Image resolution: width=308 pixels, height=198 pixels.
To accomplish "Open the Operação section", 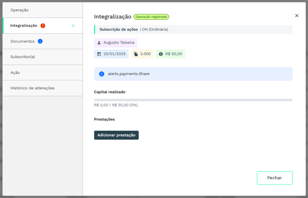I will tap(20, 10).
